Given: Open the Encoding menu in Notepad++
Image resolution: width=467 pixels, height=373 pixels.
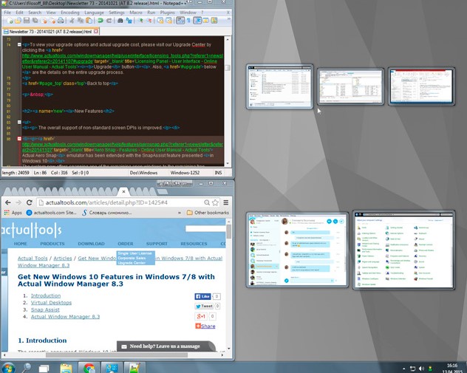Looking at the screenshot, I should [x=70, y=13].
